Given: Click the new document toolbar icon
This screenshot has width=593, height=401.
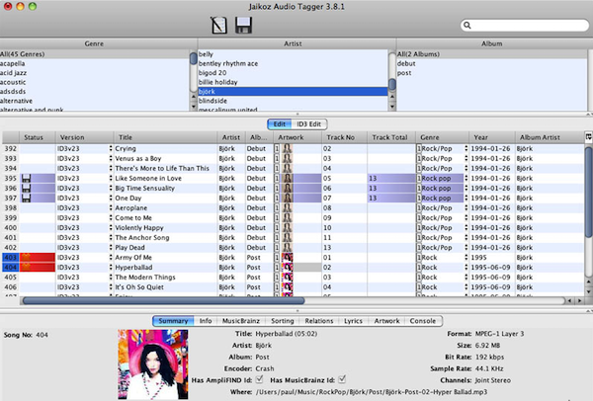Looking at the screenshot, I should 218,25.
